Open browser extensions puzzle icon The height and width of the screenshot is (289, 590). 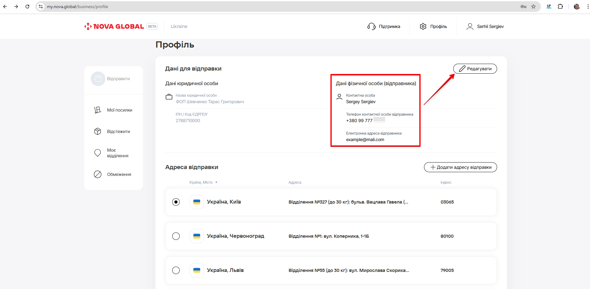[x=560, y=7]
